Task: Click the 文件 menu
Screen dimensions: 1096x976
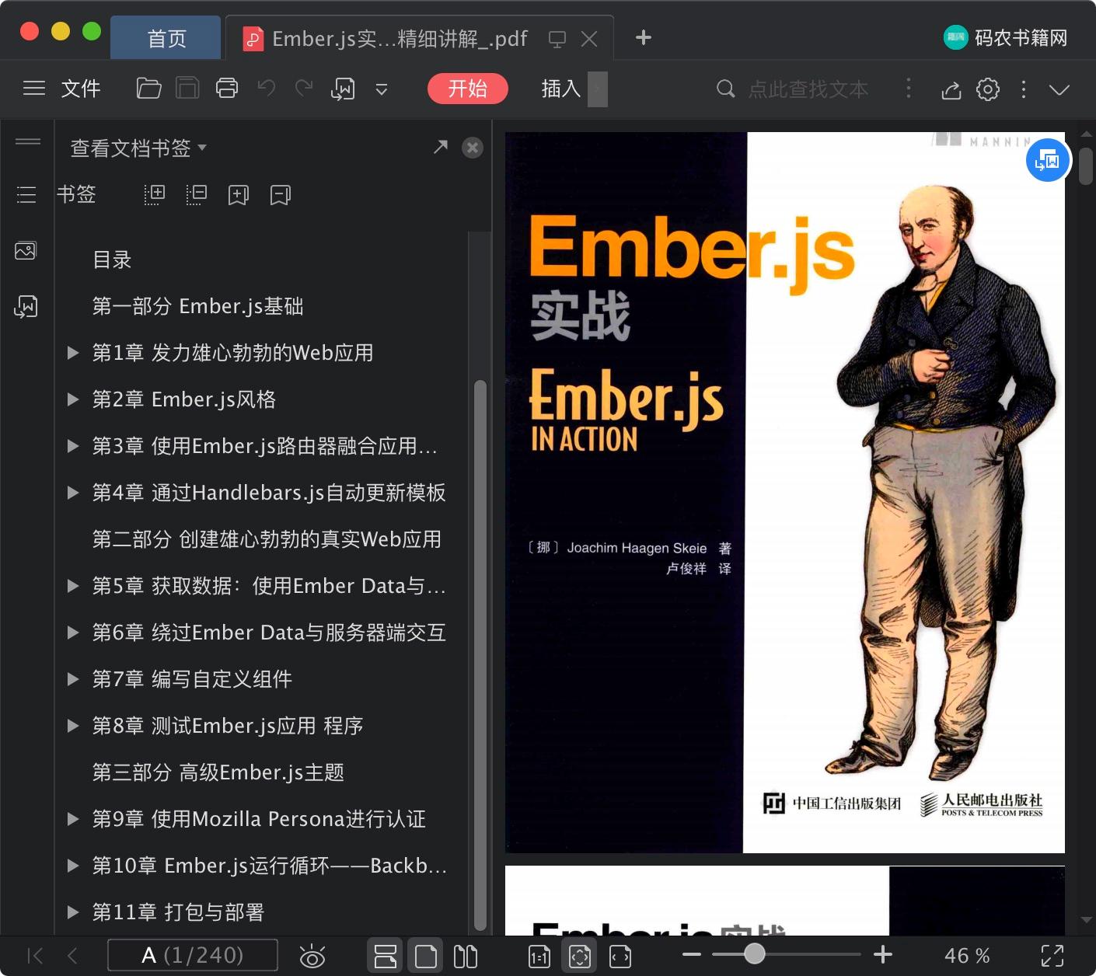Action: [81, 89]
